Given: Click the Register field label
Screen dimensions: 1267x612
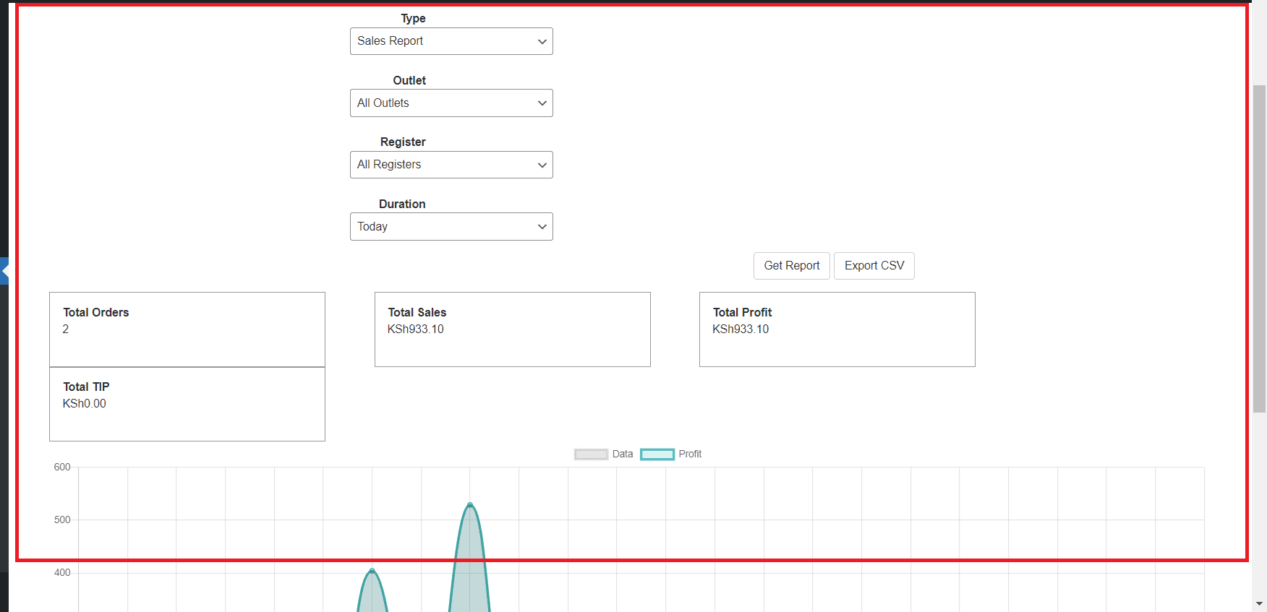Looking at the screenshot, I should 403,142.
